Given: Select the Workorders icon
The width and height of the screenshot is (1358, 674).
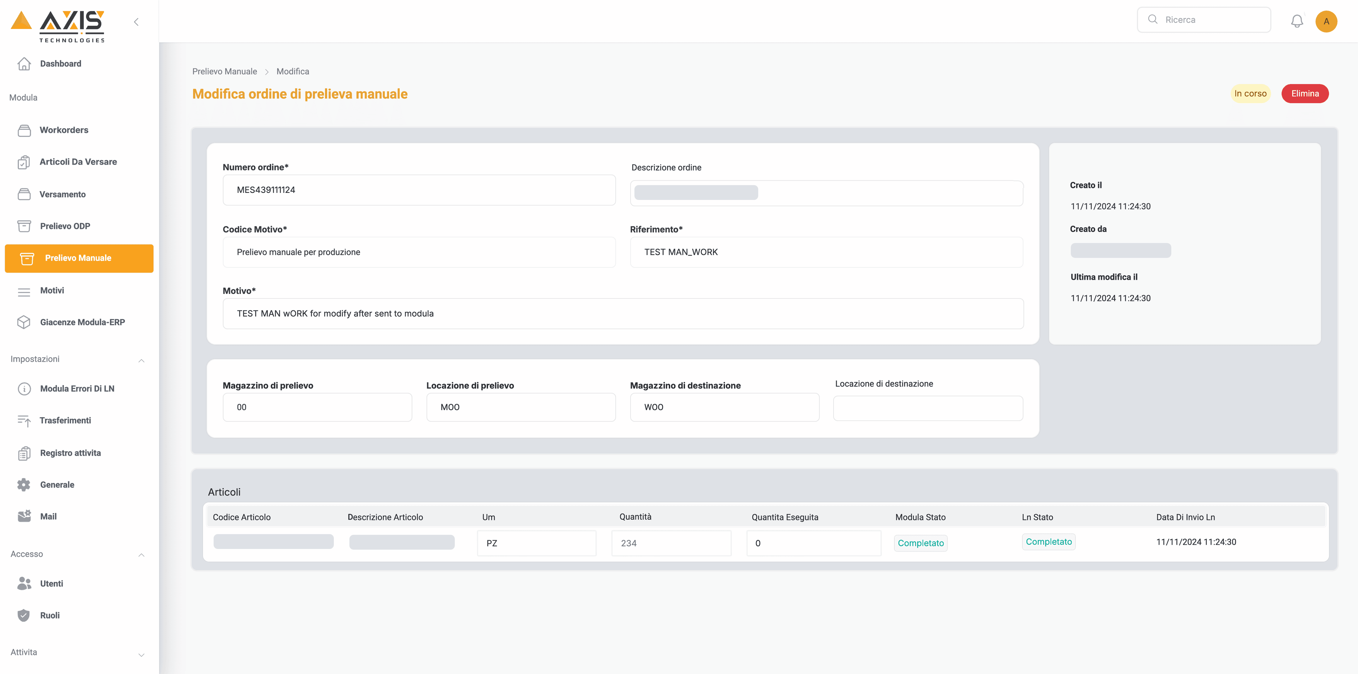Looking at the screenshot, I should click(24, 130).
